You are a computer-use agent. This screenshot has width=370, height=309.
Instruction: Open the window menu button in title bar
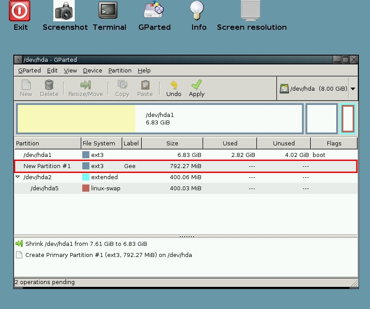click(x=18, y=60)
